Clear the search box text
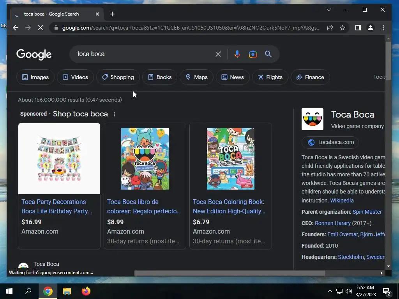399x299 pixels. (218, 54)
